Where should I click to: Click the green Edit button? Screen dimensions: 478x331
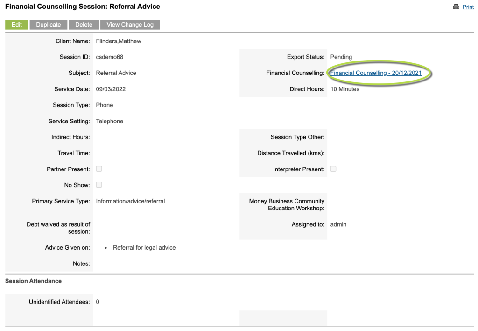pyautogui.click(x=17, y=25)
